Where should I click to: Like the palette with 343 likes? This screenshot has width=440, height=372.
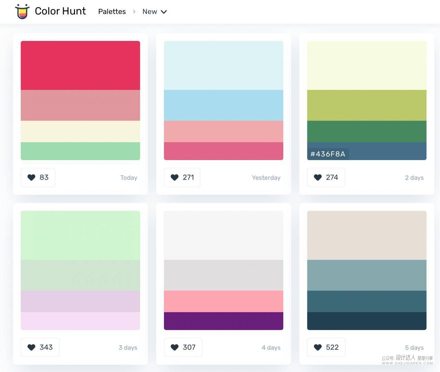[40, 347]
